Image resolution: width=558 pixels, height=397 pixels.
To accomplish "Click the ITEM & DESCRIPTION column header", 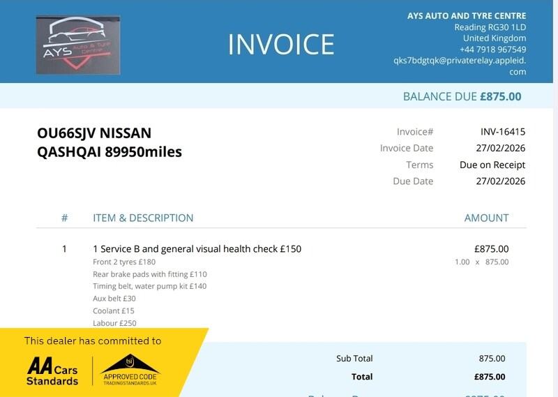I will pyautogui.click(x=143, y=218).
